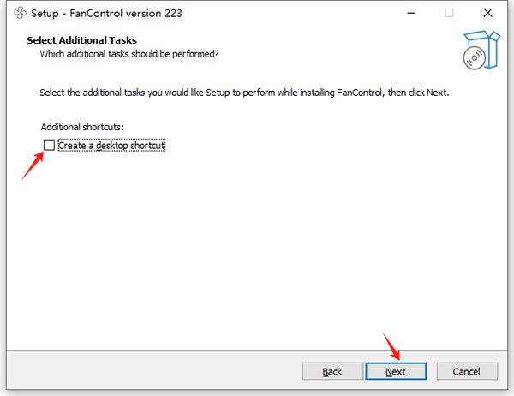This screenshot has width=514, height=396.
Task: Enable the desktop shortcut checkbox
Action: [49, 146]
